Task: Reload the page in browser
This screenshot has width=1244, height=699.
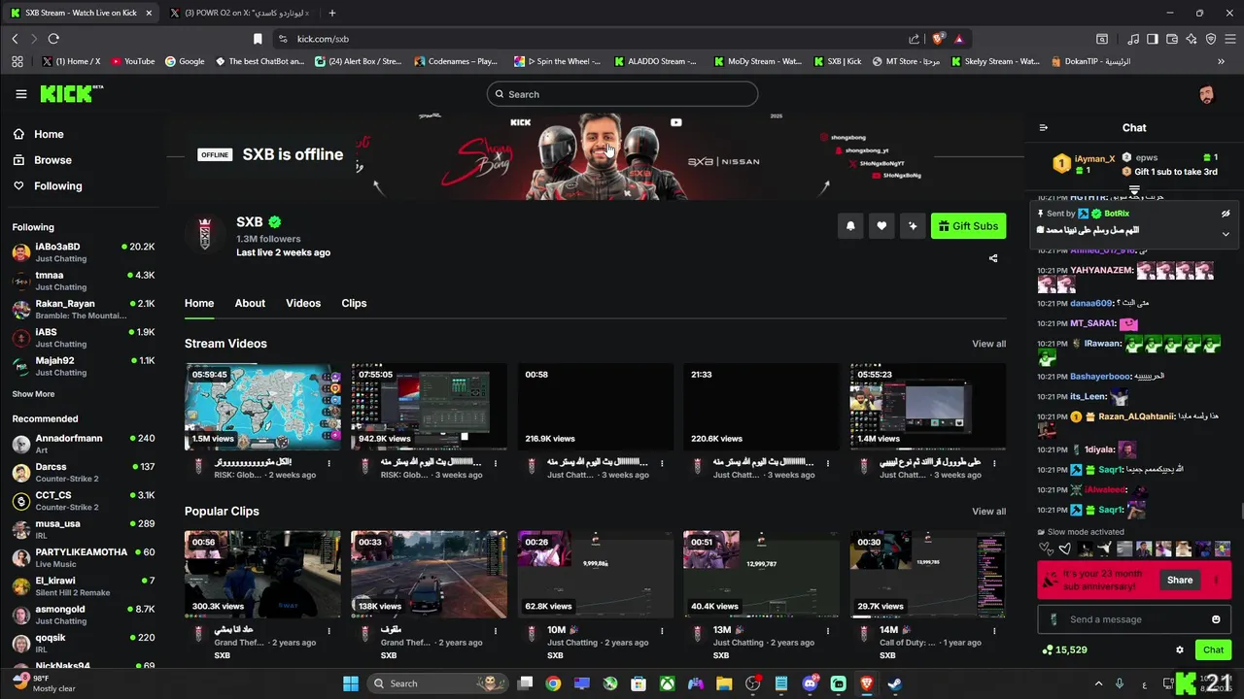Action: coord(53,39)
